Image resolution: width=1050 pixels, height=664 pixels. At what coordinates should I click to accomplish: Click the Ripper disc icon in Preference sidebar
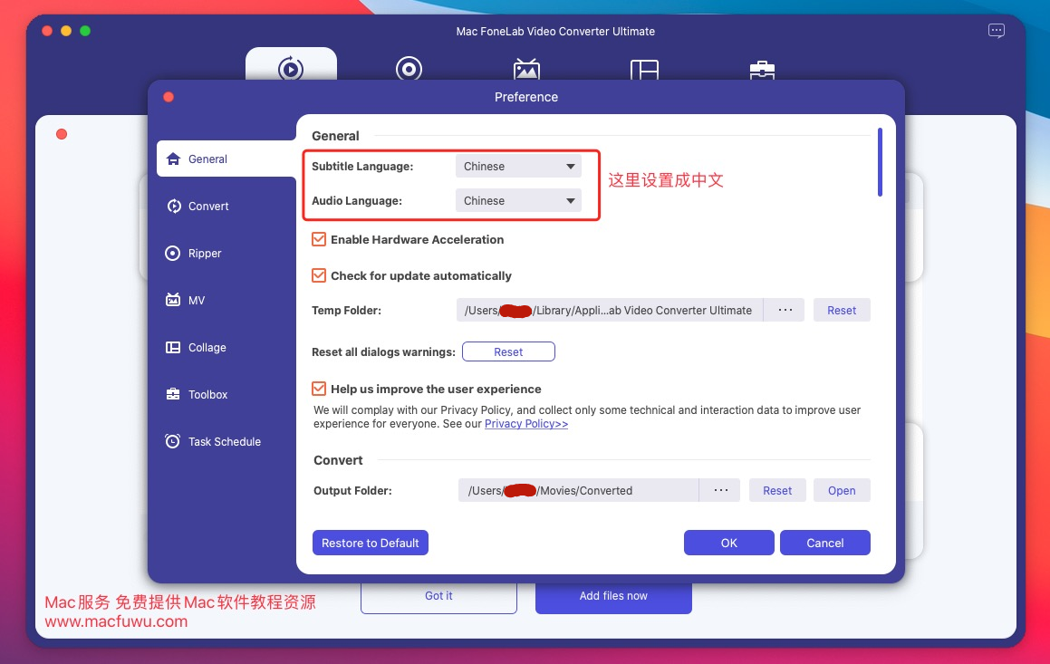[173, 253]
